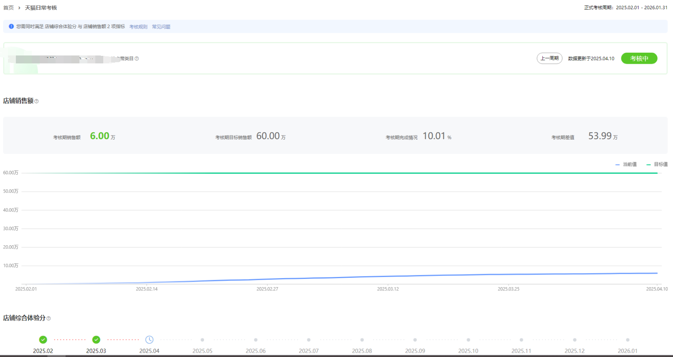
Task: Click the 上一周期 button
Action: [549, 58]
